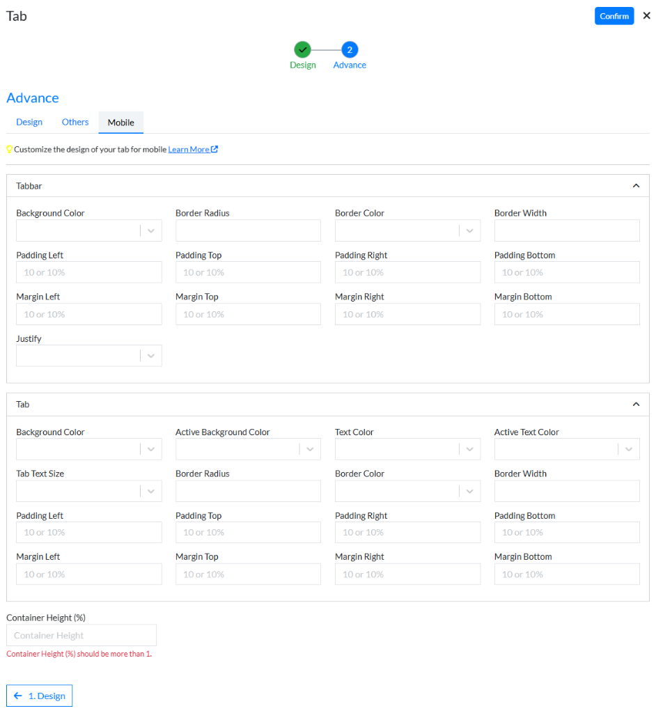Click the back arrow on 1. Design button
The height and width of the screenshot is (713, 656).
pyautogui.click(x=18, y=695)
